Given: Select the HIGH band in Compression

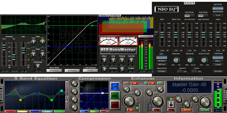Looking at the screenshot, I should pos(115,105).
